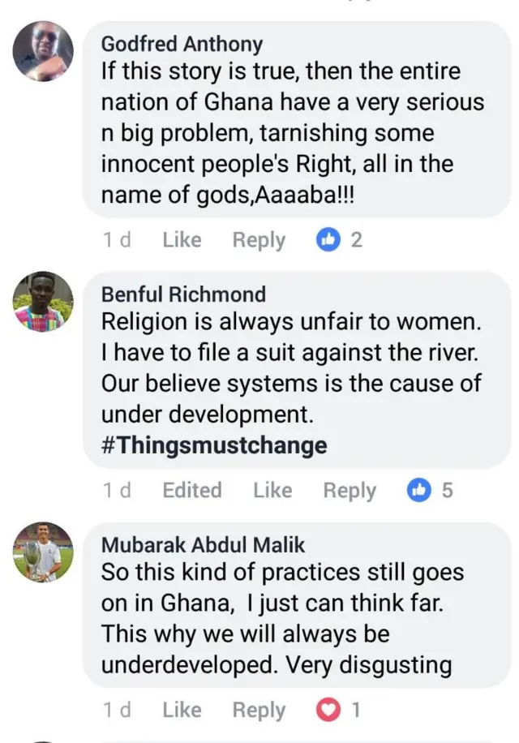The image size is (519, 743).
Task: Tap the red heart reaction under Mubarak Abdul Malik's comment
Action: point(328,709)
